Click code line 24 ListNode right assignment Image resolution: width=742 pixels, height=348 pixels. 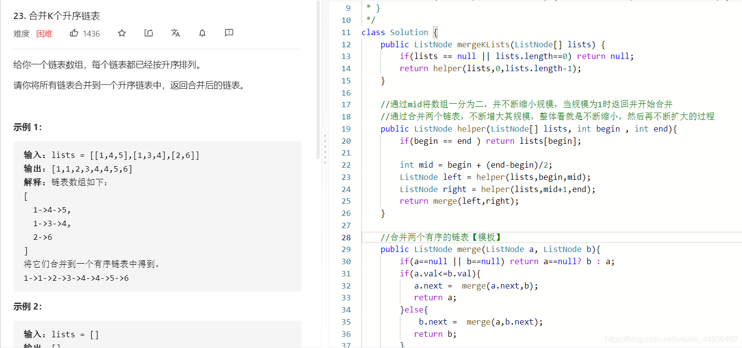(x=498, y=189)
